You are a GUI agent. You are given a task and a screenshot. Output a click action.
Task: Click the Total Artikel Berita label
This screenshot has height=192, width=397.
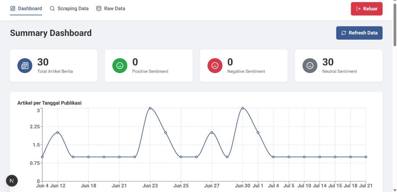[55, 71]
